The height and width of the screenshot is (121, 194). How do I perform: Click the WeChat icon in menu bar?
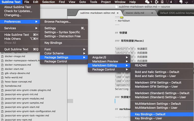pos(147,2)
